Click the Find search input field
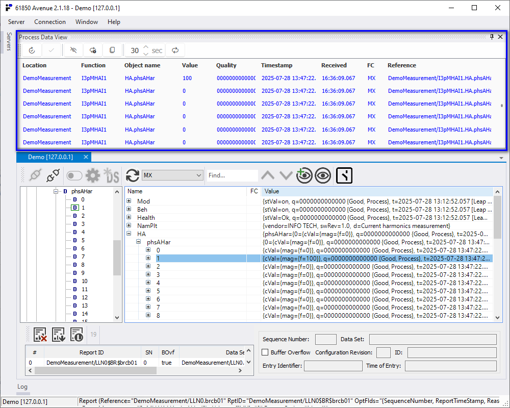Viewport: 510px width, 408px height. point(232,175)
